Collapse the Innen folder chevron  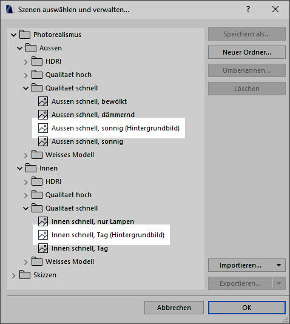click(19, 169)
